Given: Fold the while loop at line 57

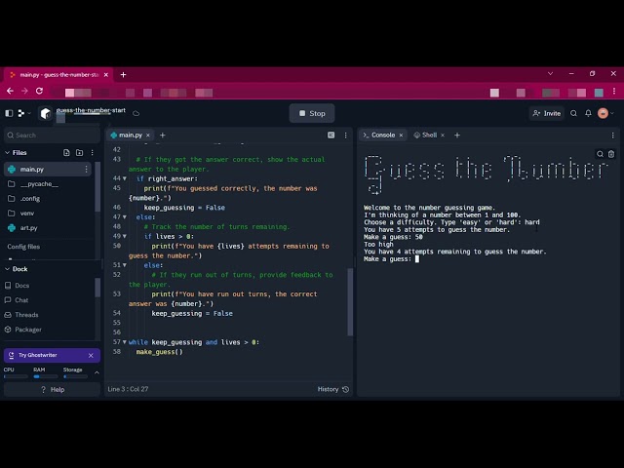Looking at the screenshot, I should pos(125,342).
